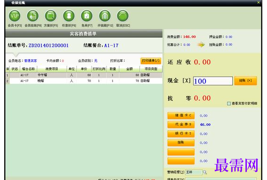
Task: Click the 押金金额 value 0.00
Action: coord(229,37)
